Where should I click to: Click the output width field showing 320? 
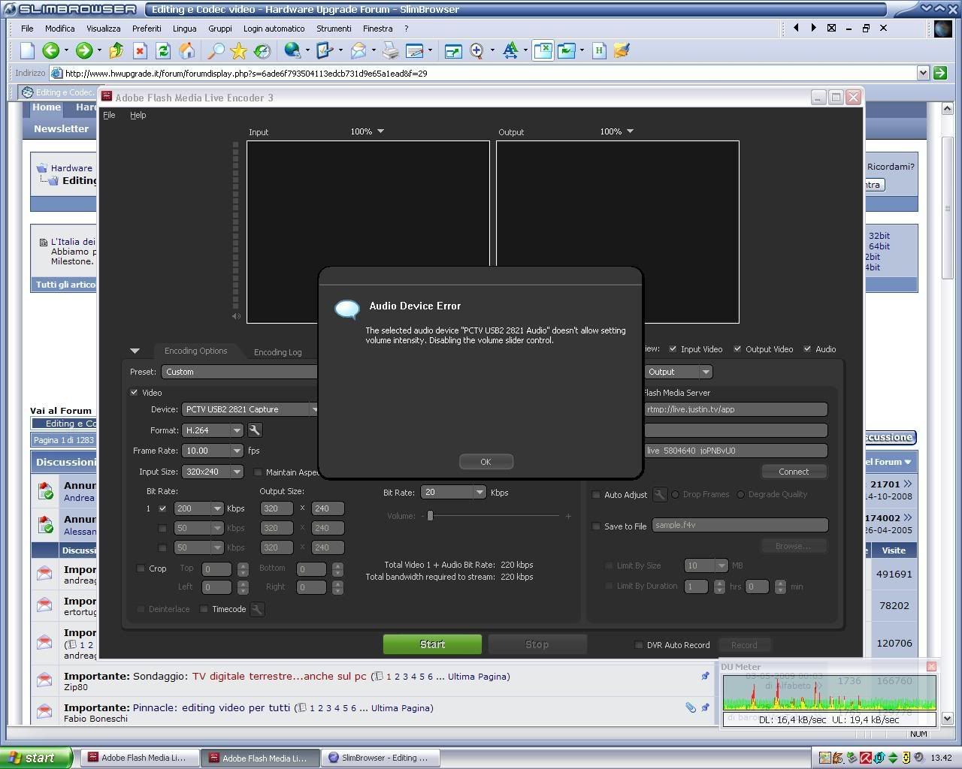(x=277, y=508)
